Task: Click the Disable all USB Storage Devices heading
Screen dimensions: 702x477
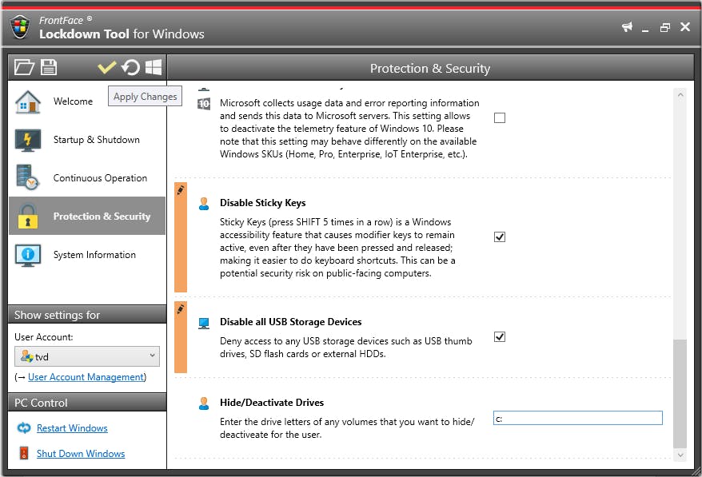Action: (290, 322)
